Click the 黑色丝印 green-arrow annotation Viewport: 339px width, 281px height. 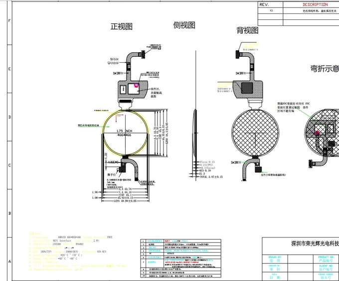coord(88,126)
